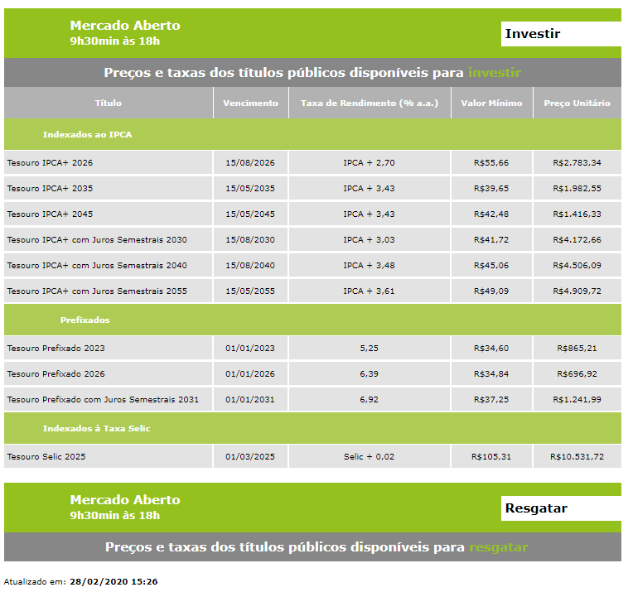Select Tesouro Prefixado 2026 title
Image resolution: width=633 pixels, height=592 pixels.
(x=56, y=374)
